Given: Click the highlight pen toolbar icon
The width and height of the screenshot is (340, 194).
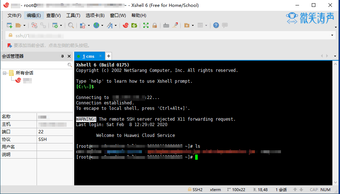Looking at the screenshot, I should tap(175, 25).
